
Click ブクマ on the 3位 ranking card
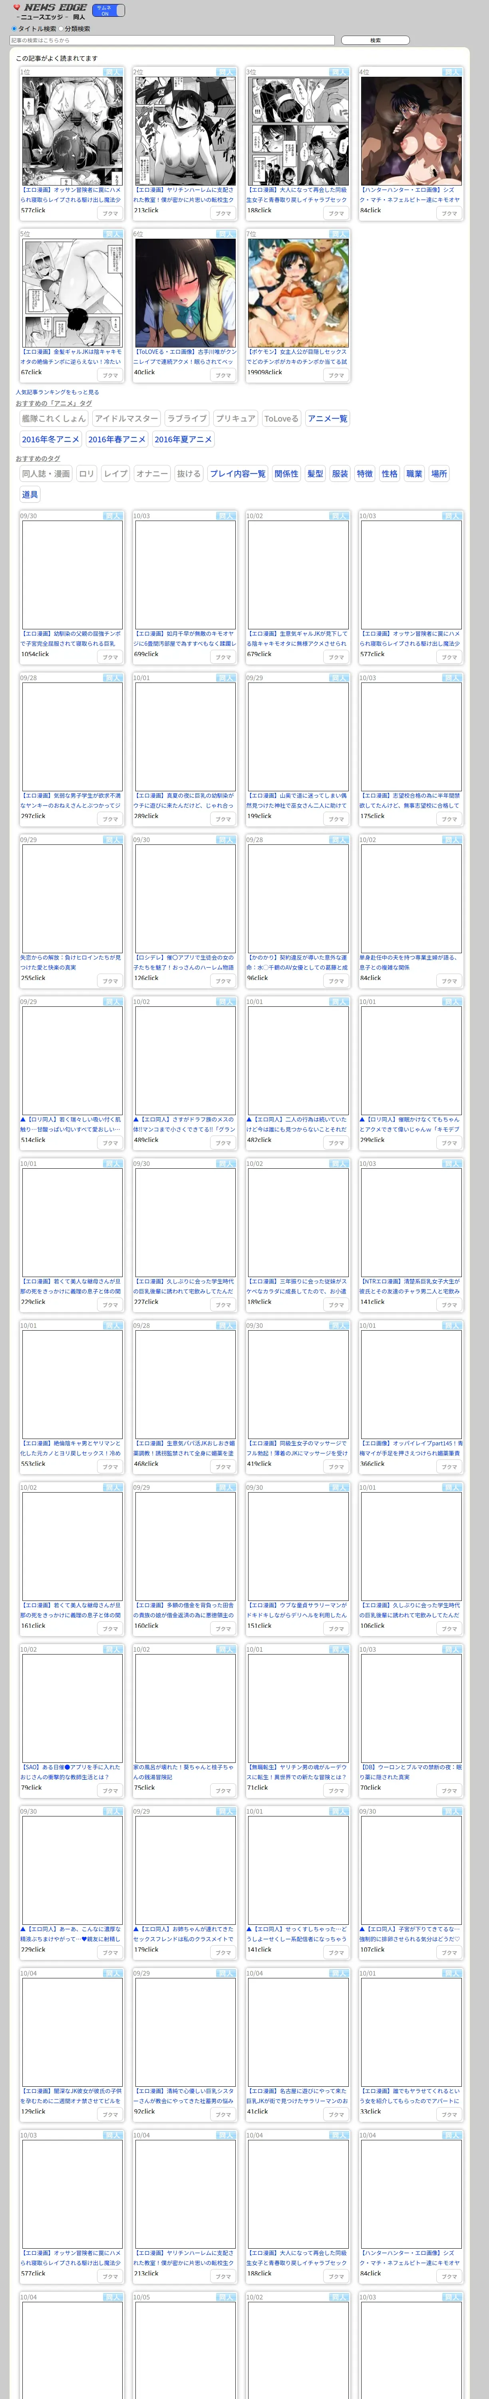pos(336,213)
